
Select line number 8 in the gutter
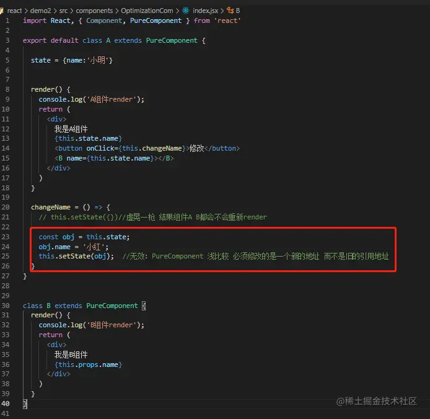7,89
